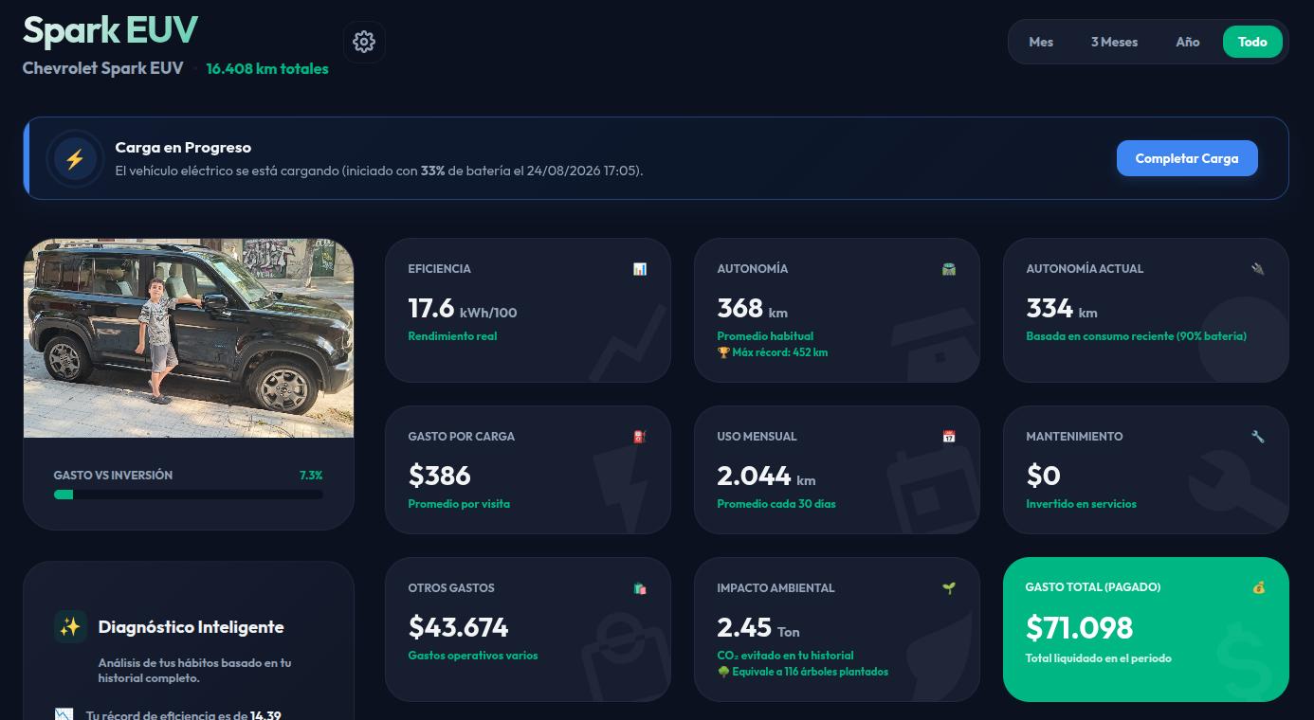Click the bar chart icon on Eficiencia card
Screen dimensions: 1314x720
pos(640,269)
